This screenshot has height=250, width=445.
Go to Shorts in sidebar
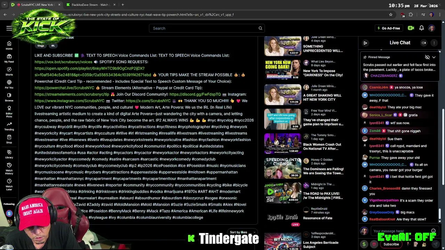[9, 71]
